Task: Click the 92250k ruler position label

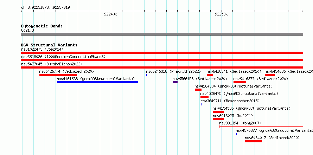Action: [221, 14]
